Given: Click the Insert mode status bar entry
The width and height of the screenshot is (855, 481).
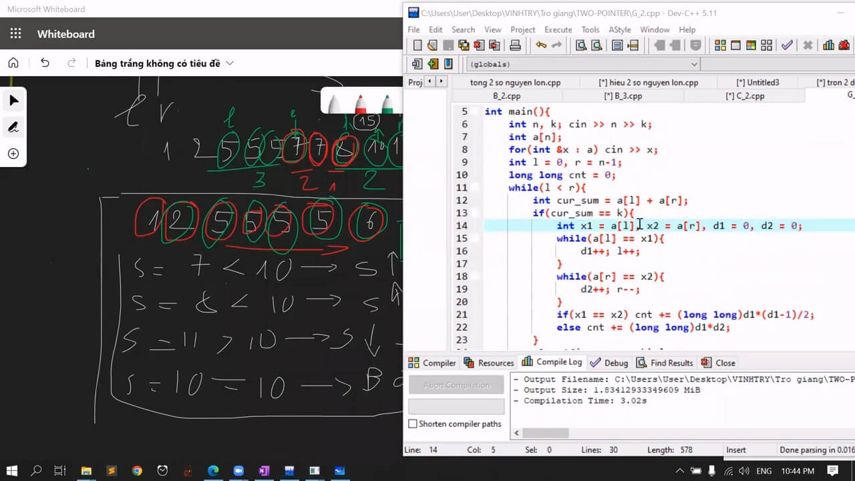Looking at the screenshot, I should 735,450.
